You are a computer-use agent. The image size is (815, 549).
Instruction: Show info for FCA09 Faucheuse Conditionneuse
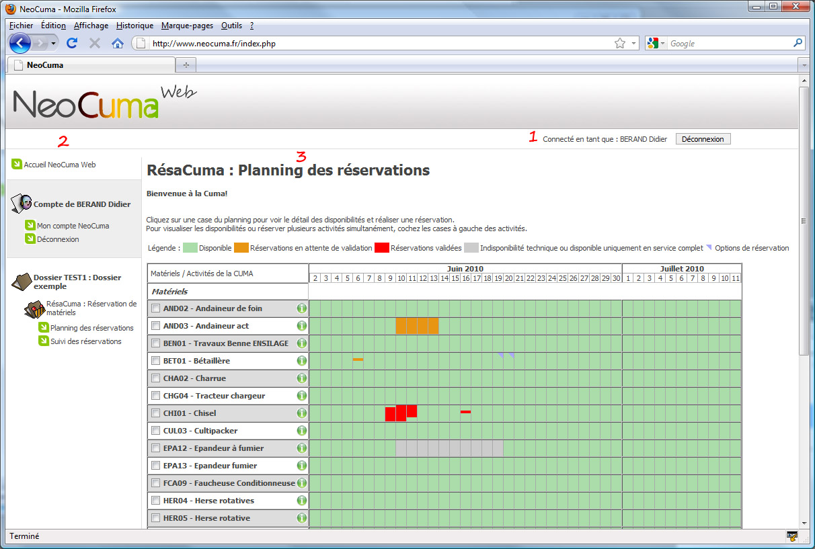pos(302,483)
